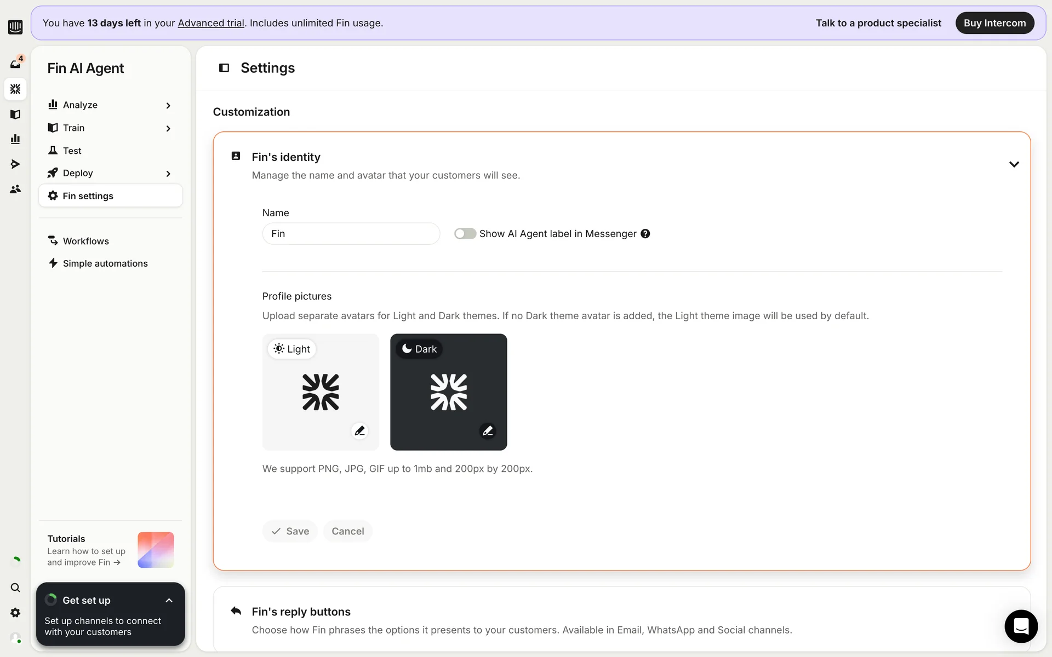Open Outbound paper plane icon in rail
This screenshot has height=657, width=1052.
click(x=15, y=164)
